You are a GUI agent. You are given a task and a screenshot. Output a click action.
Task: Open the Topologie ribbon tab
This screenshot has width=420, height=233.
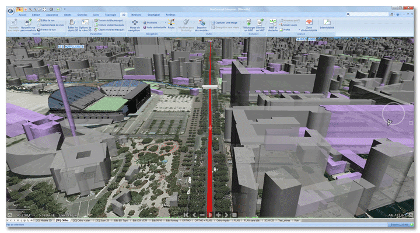point(111,15)
